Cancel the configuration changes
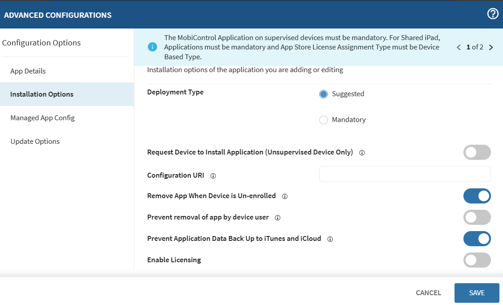The image size is (503, 305). 428,293
